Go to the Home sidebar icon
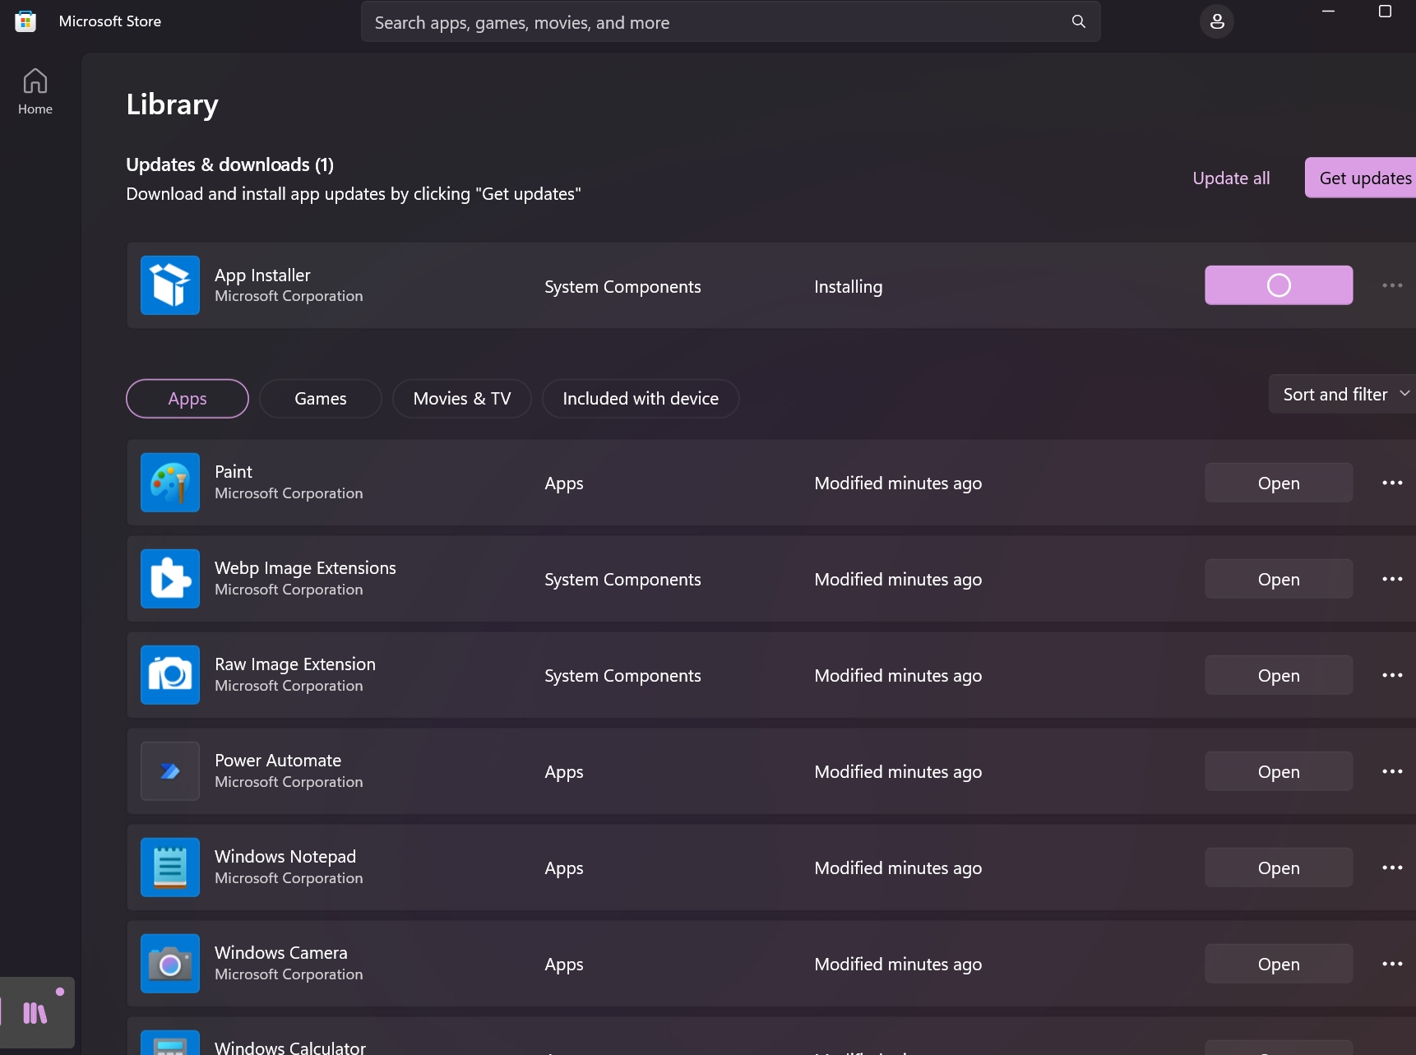 point(35,91)
